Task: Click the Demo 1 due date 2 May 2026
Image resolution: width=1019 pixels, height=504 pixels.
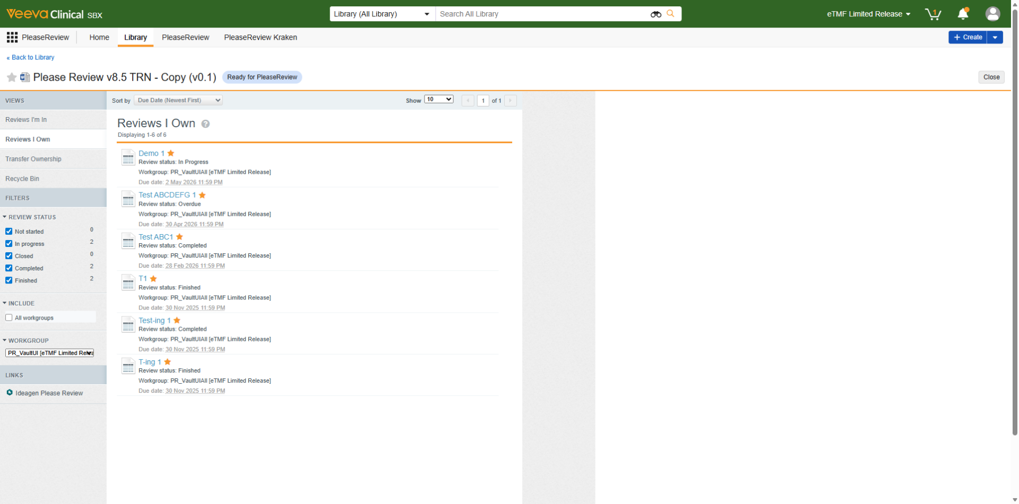Action: tap(194, 182)
